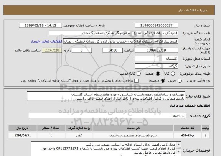Toggle the Islamic treasury payment checkbox

pos(136,81)
